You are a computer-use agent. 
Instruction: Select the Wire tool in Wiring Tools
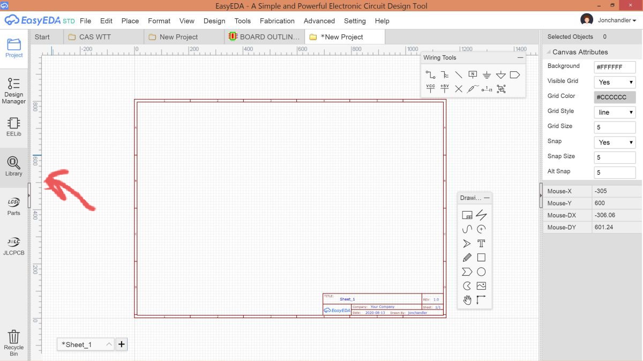click(430, 75)
